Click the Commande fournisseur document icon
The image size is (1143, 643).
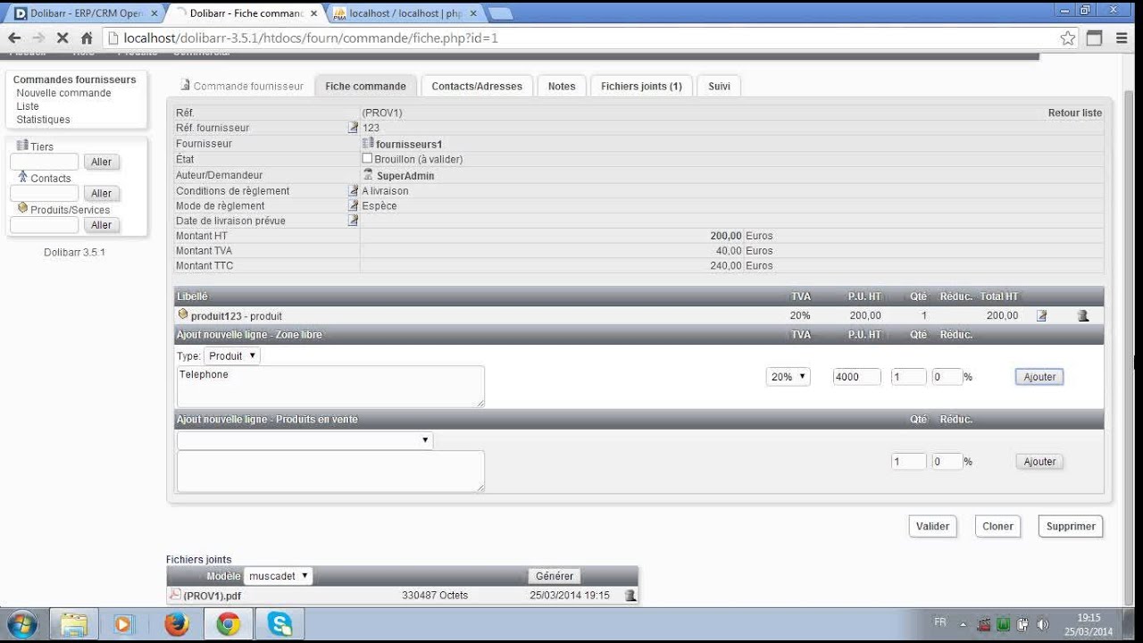[x=186, y=85]
